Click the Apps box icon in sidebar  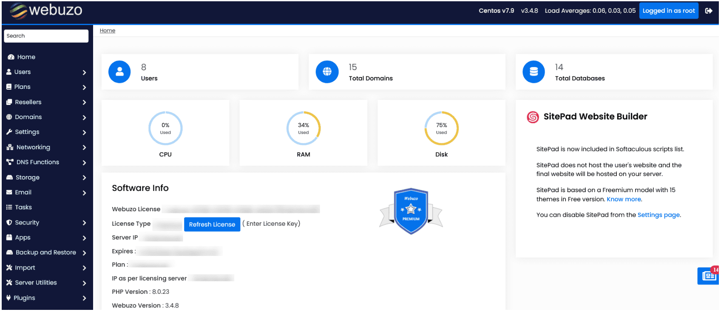[9, 238]
